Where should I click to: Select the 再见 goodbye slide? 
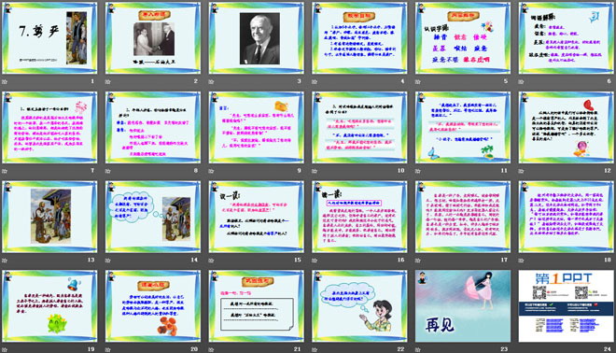click(463, 305)
